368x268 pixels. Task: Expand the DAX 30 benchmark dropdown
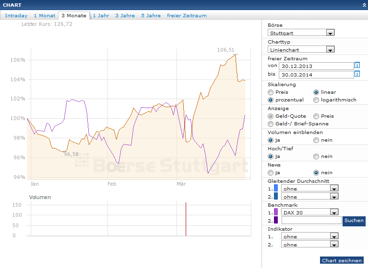tap(334, 212)
